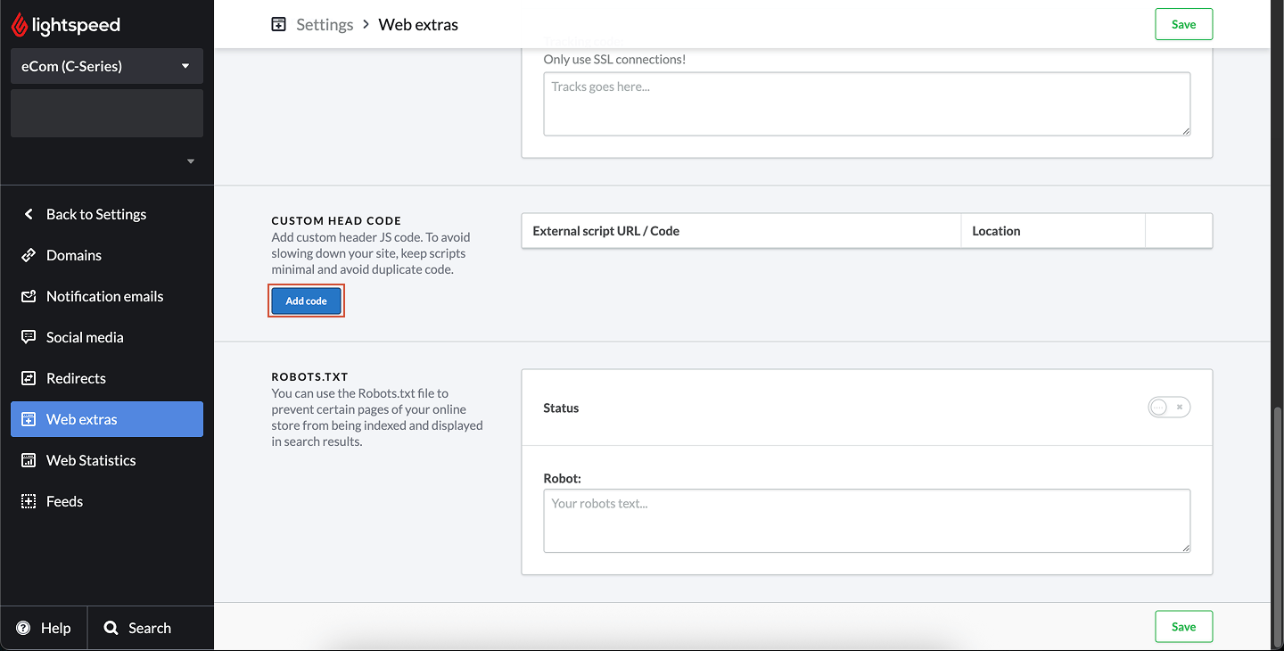The image size is (1284, 651).
Task: Click the Lightspeed flame logo icon
Action: [x=20, y=26]
